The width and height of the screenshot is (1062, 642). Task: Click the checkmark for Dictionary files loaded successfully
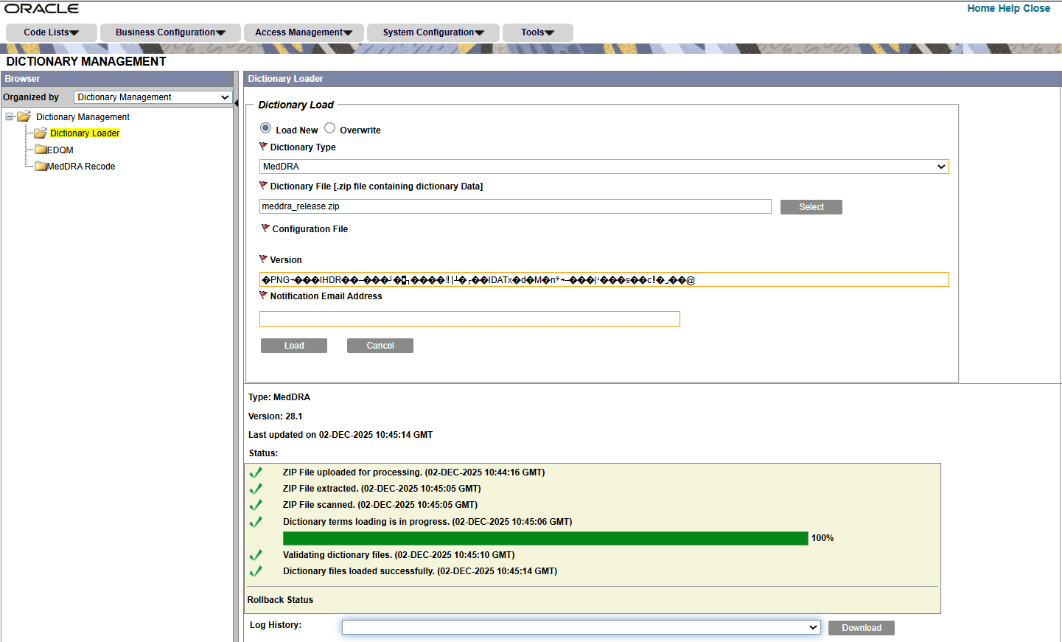click(x=256, y=570)
